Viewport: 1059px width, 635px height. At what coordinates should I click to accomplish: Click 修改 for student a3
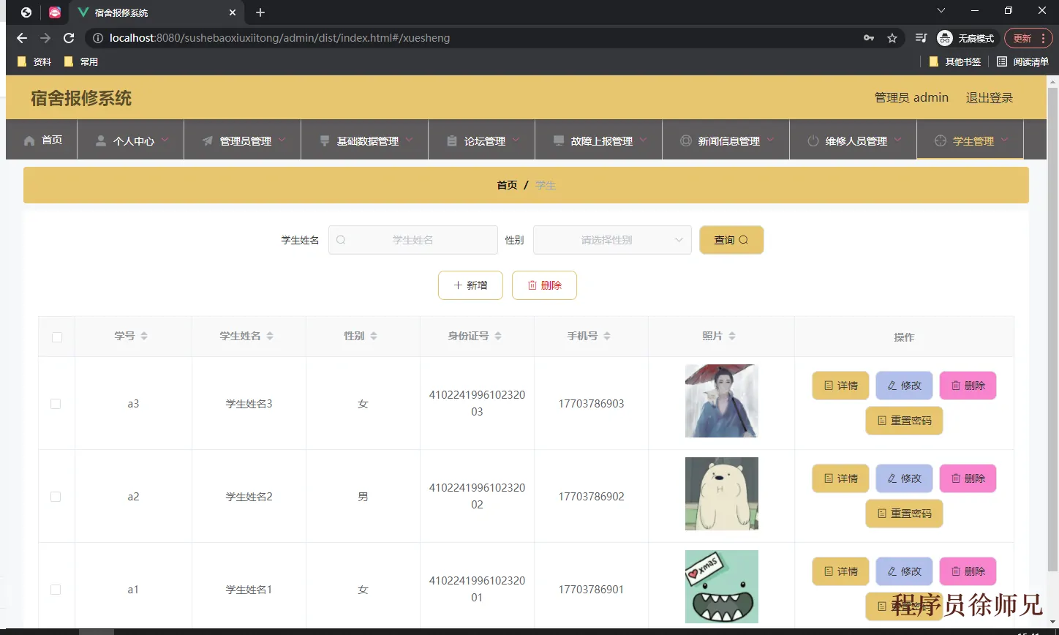(x=904, y=386)
